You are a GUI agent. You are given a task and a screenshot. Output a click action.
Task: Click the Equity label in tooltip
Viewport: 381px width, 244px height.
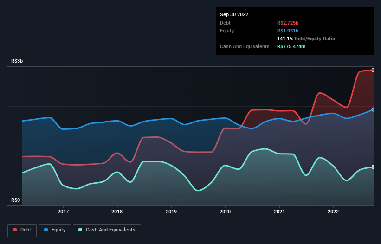(x=227, y=31)
